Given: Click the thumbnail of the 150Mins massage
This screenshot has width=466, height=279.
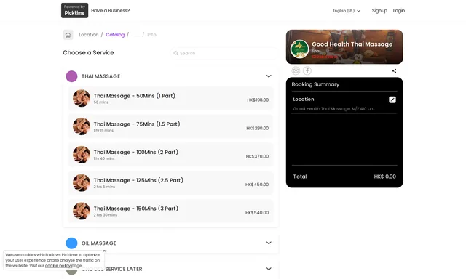Looking at the screenshot, I should click(x=82, y=211).
